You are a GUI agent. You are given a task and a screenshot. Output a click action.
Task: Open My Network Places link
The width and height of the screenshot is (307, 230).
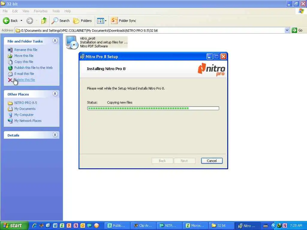pyautogui.click(x=28, y=121)
